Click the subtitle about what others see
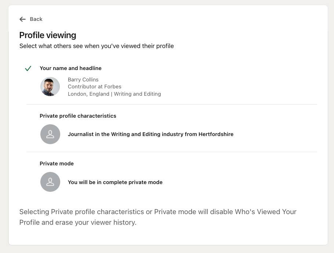This screenshot has height=253, width=334. tap(97, 46)
